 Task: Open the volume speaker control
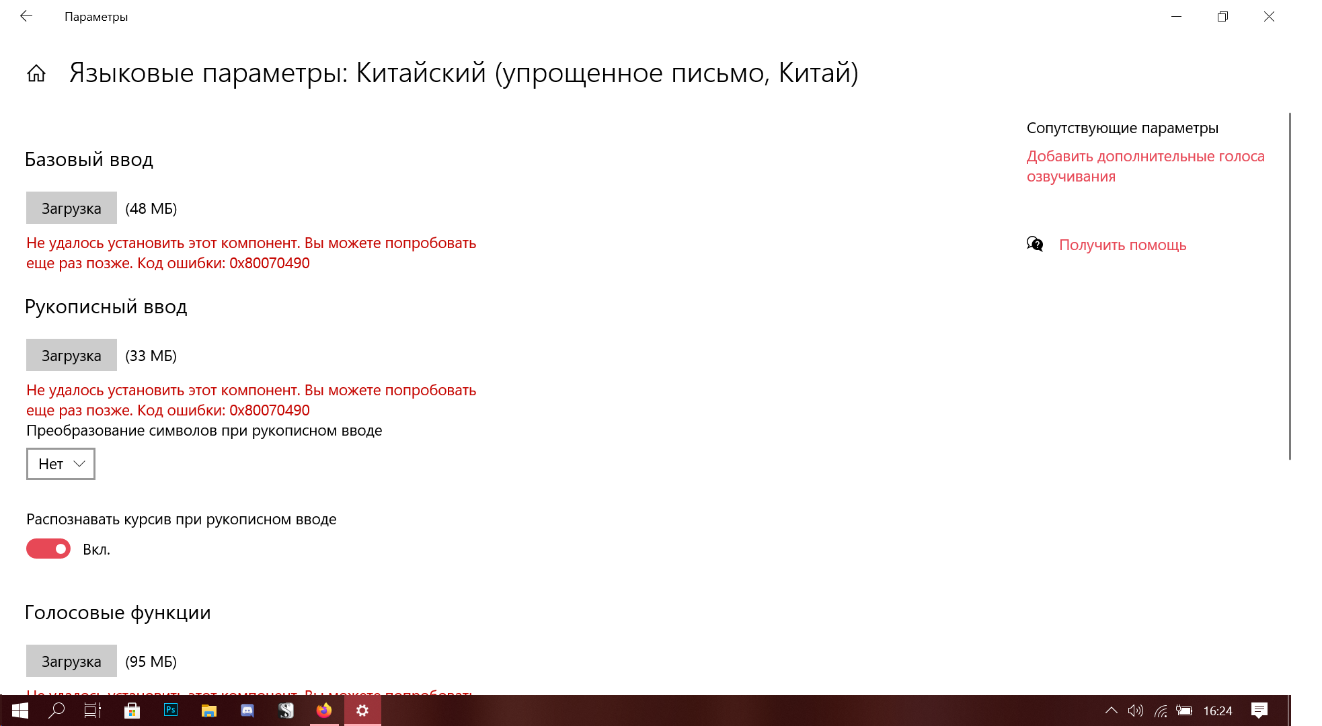[x=1136, y=711]
